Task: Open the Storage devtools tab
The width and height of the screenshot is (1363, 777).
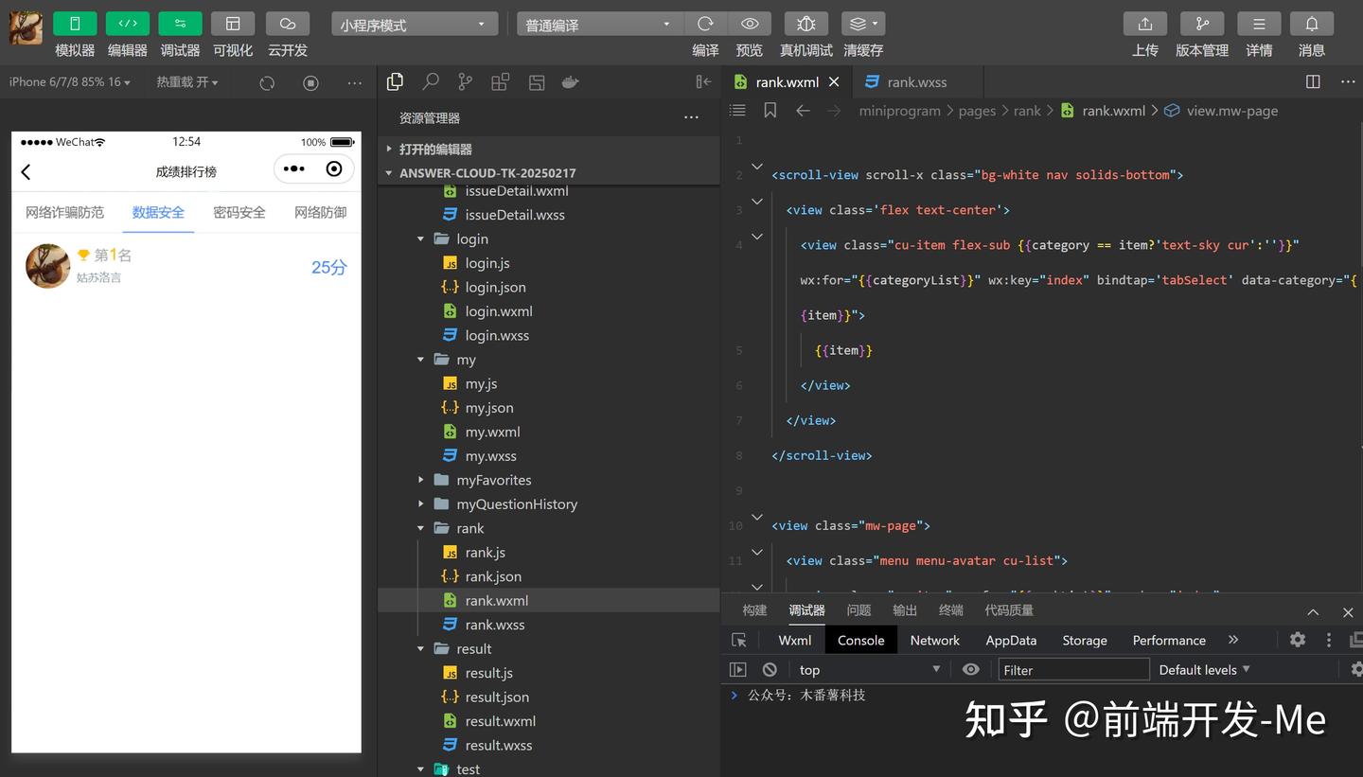Action: coord(1085,641)
